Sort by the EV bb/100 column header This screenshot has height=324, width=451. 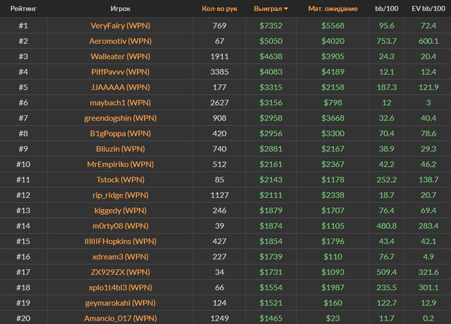click(427, 10)
